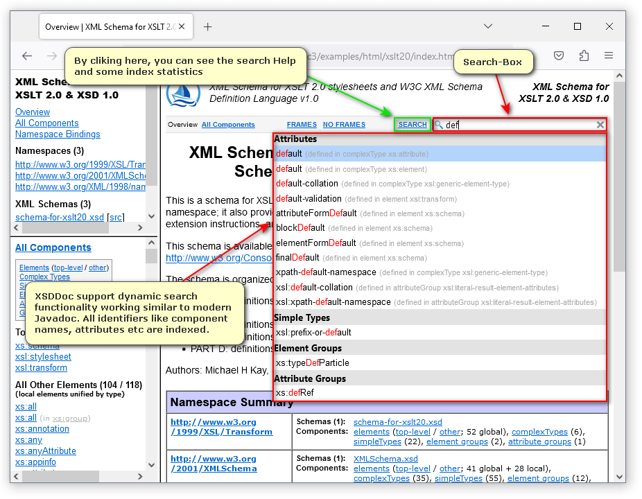Open xs:anyAttribute in element list
This screenshot has width=642, height=499.
point(45,451)
